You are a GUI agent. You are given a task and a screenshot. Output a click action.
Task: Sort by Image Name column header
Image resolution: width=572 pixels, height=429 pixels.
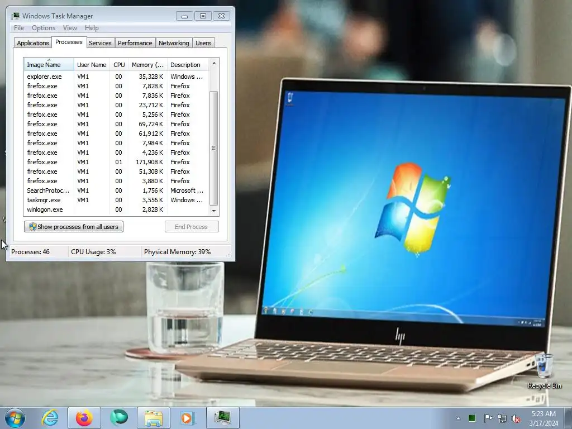pos(49,65)
